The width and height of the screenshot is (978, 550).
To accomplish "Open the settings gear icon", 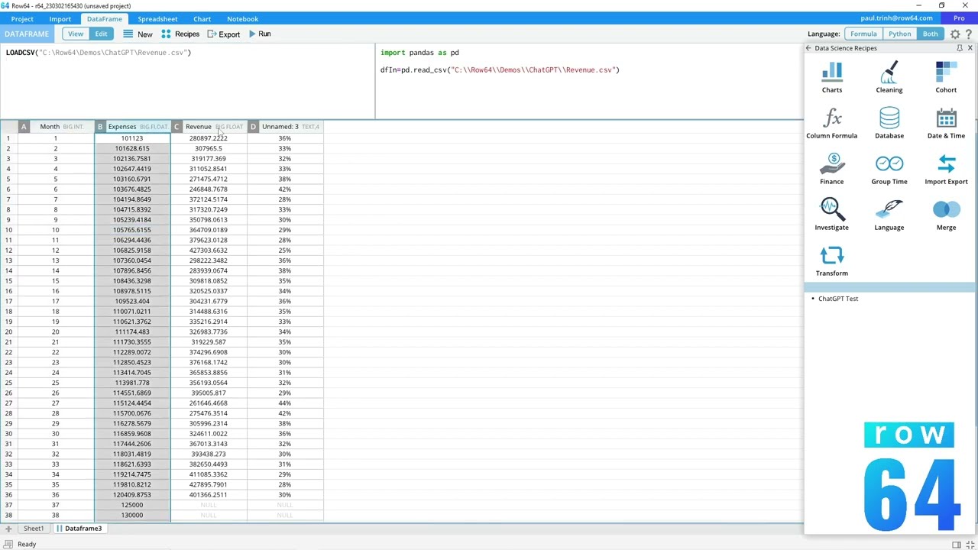I will point(955,34).
